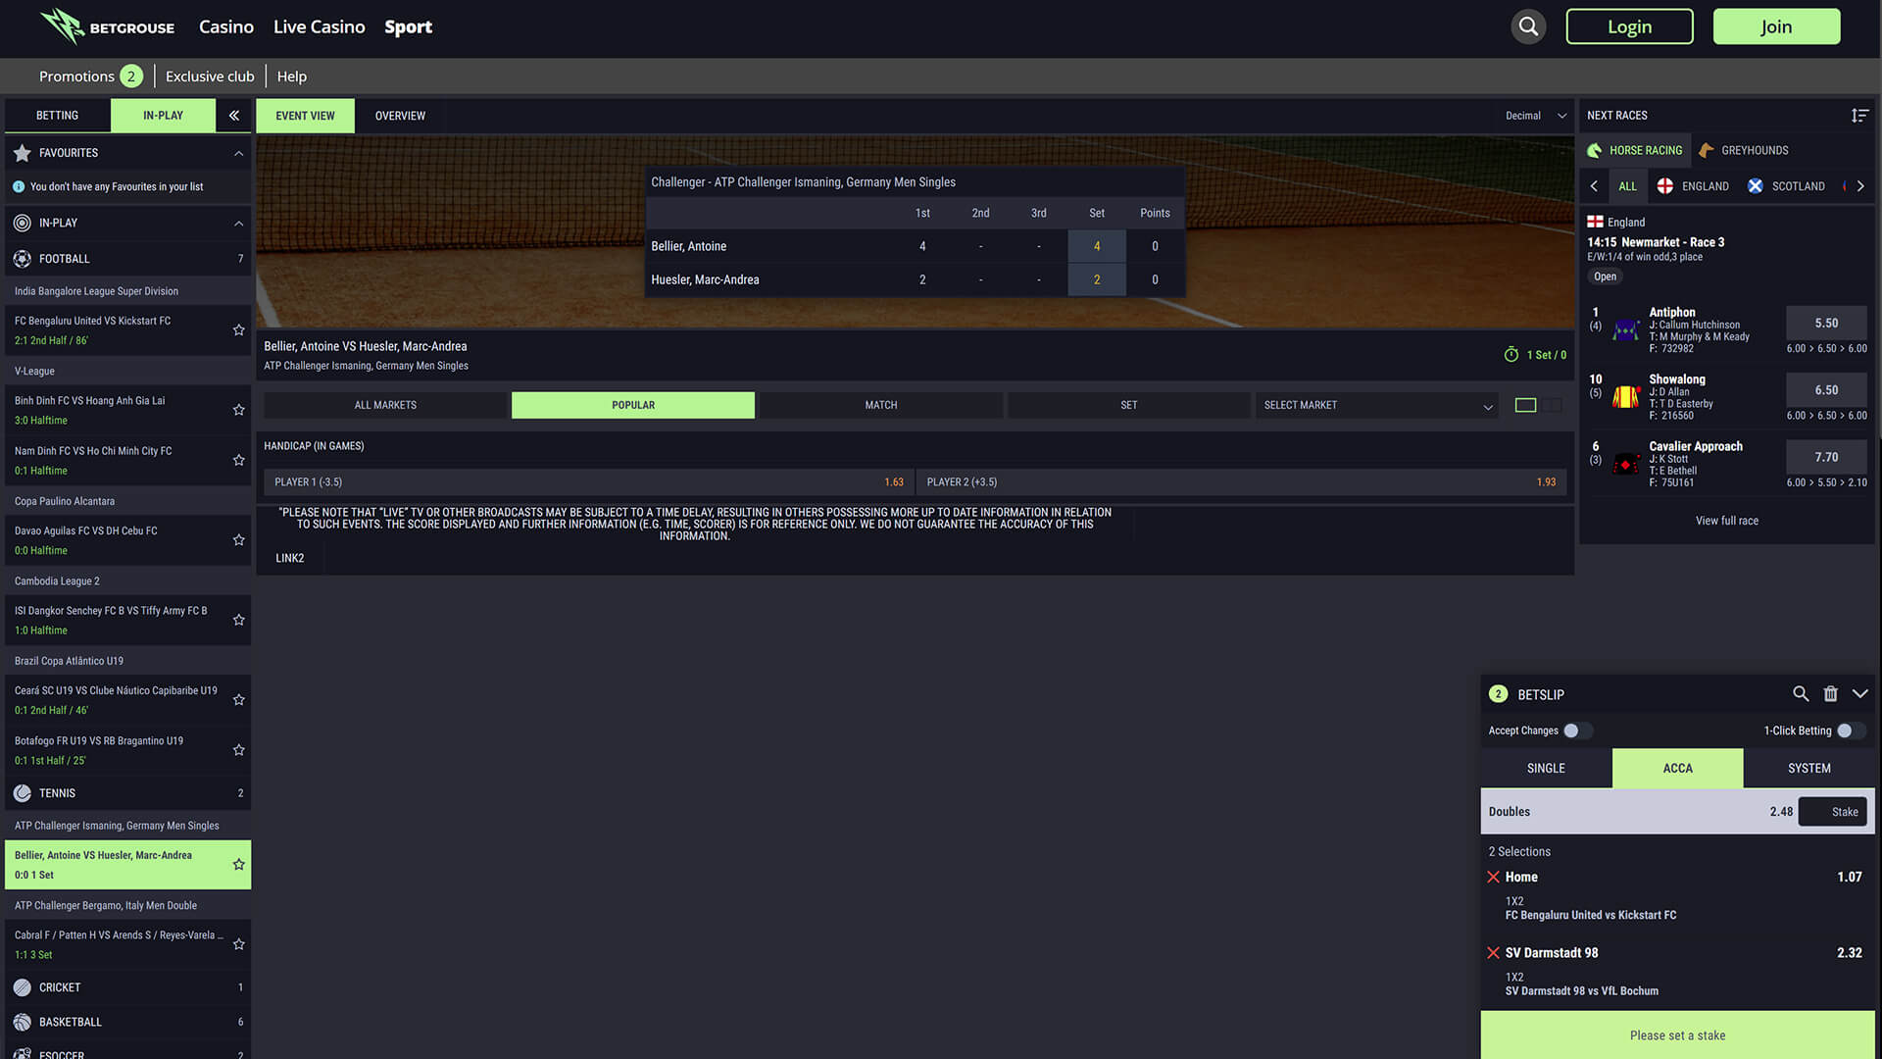The width and height of the screenshot is (1882, 1059).
Task: Open Tennis in-play sport row
Action: point(127,793)
